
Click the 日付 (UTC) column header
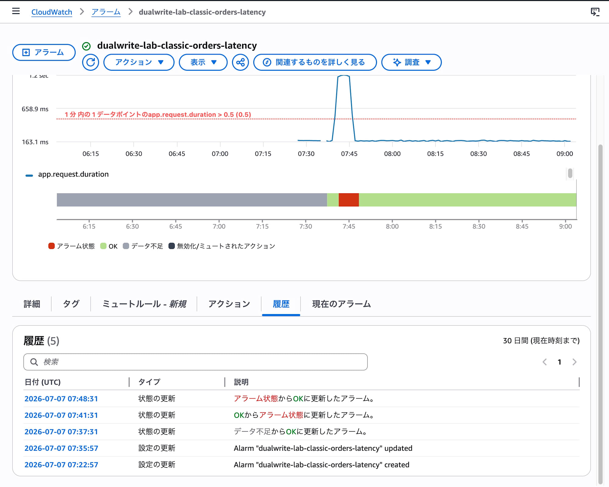[43, 382]
